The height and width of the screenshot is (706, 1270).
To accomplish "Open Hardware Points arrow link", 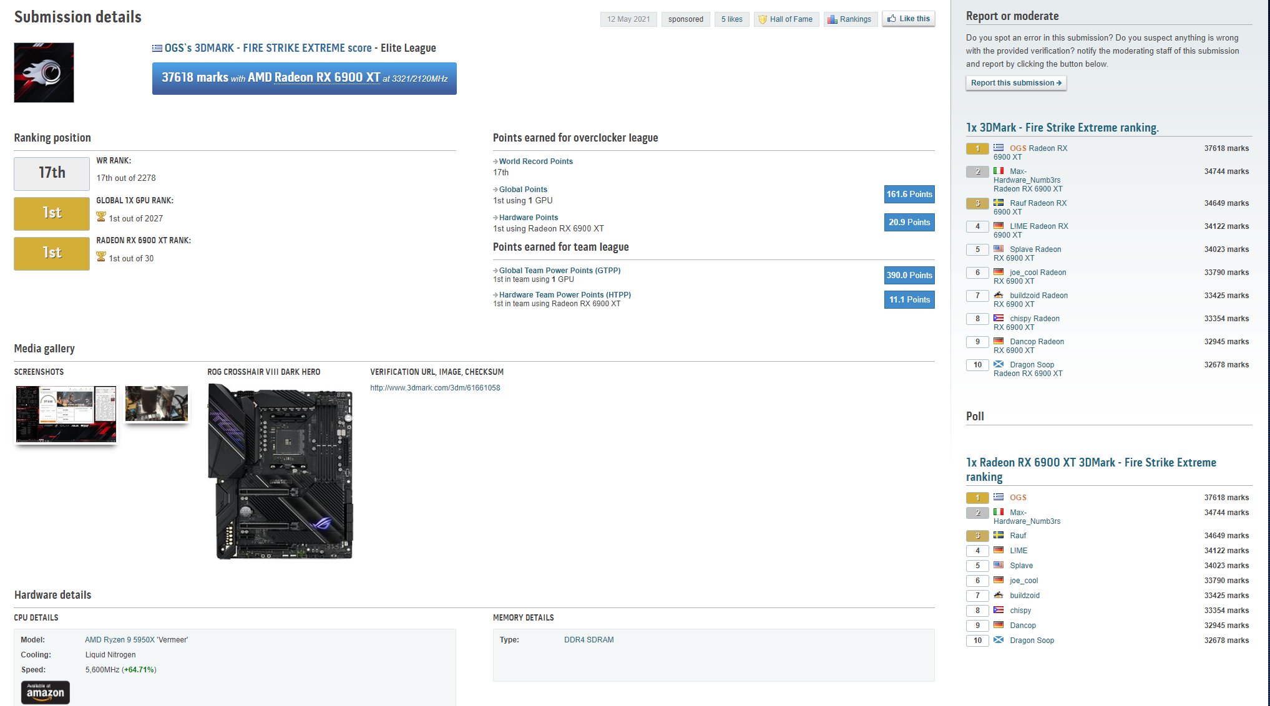I will [528, 218].
